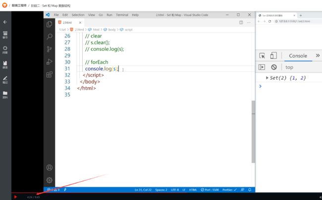This screenshot has height=200, width=322.
Task: Open the Extensions view in the activity bar
Action: coord(49,74)
